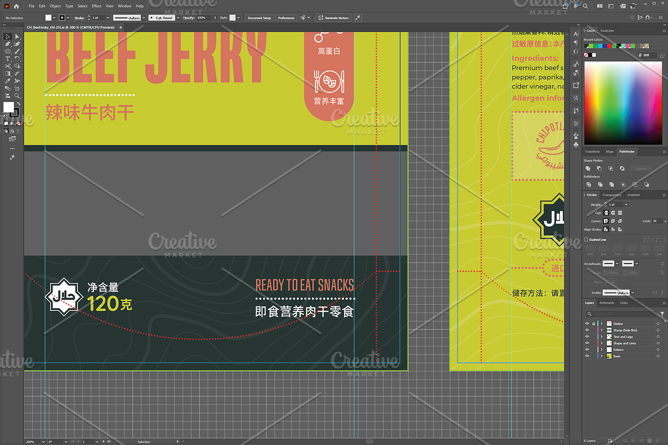Click the Generate Vectors button
The image size is (668, 445).
coord(333,18)
